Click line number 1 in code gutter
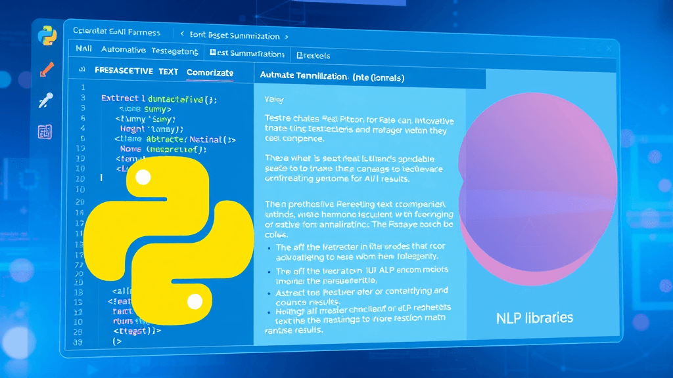 pyautogui.click(x=83, y=87)
